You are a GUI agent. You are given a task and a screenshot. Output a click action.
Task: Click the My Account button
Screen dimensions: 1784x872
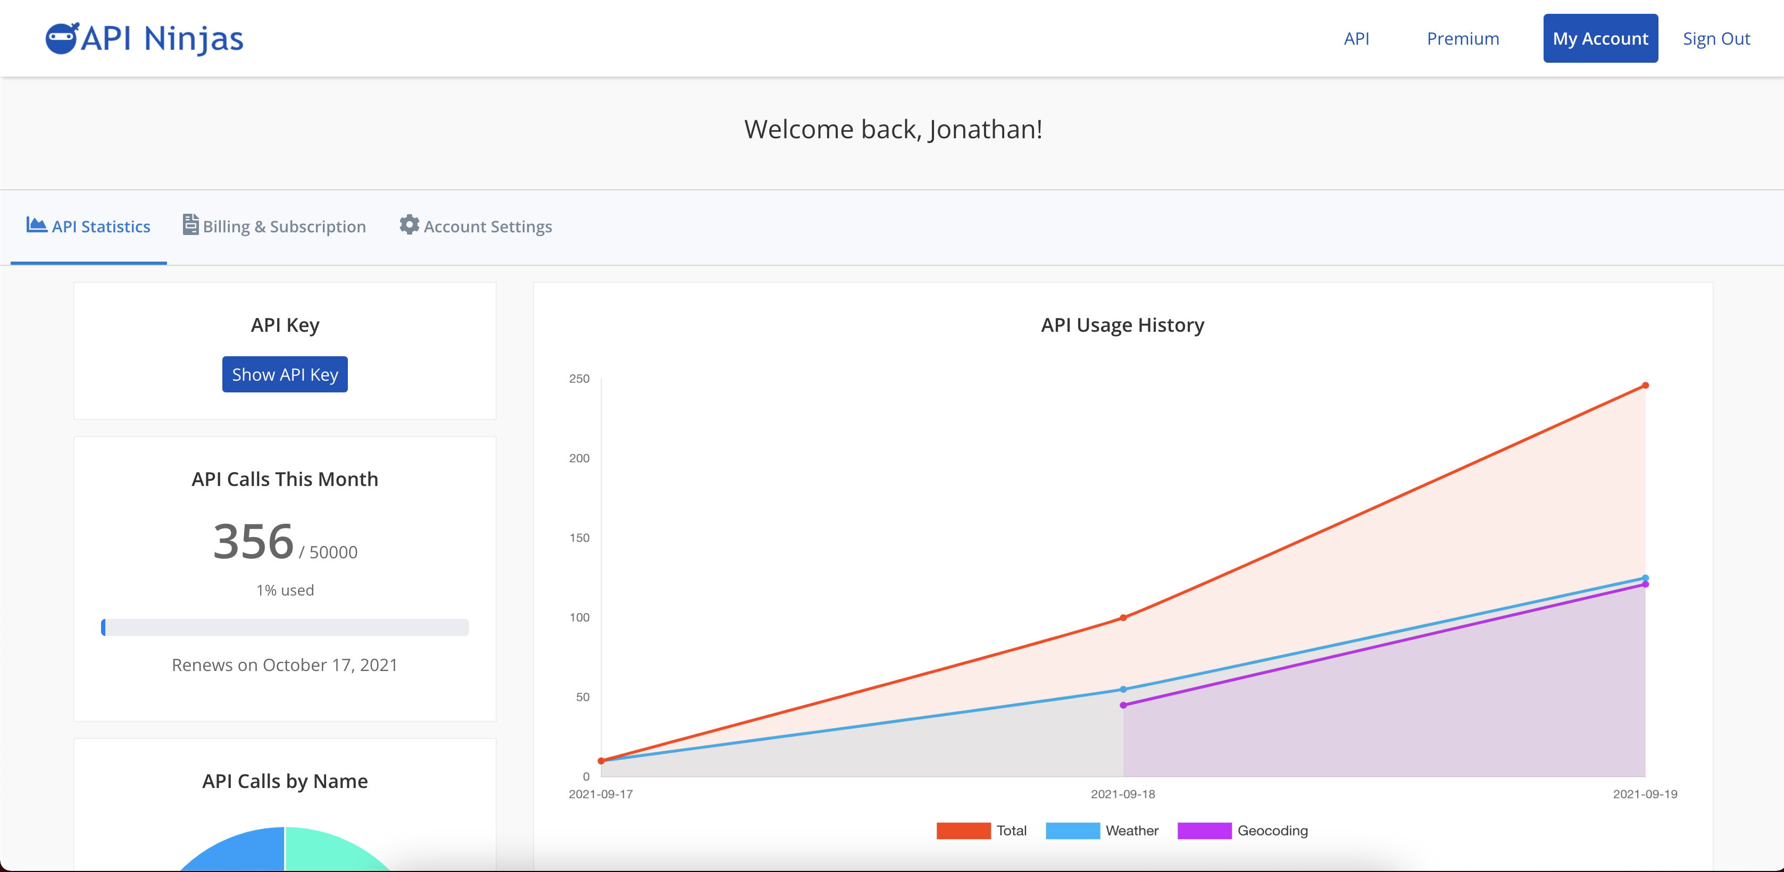tap(1600, 38)
